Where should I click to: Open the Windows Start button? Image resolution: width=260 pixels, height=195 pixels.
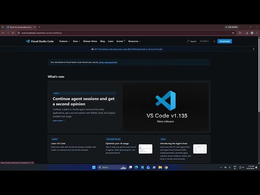click(x=94, y=167)
